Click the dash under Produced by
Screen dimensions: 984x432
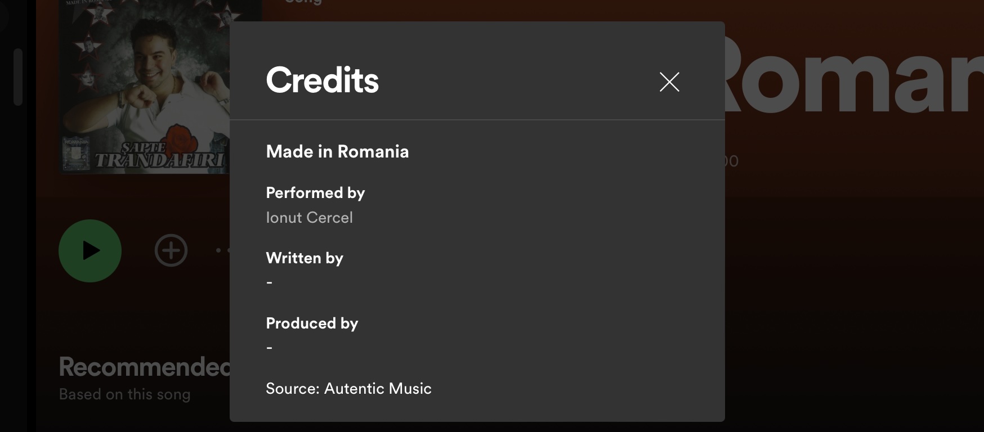[270, 348]
